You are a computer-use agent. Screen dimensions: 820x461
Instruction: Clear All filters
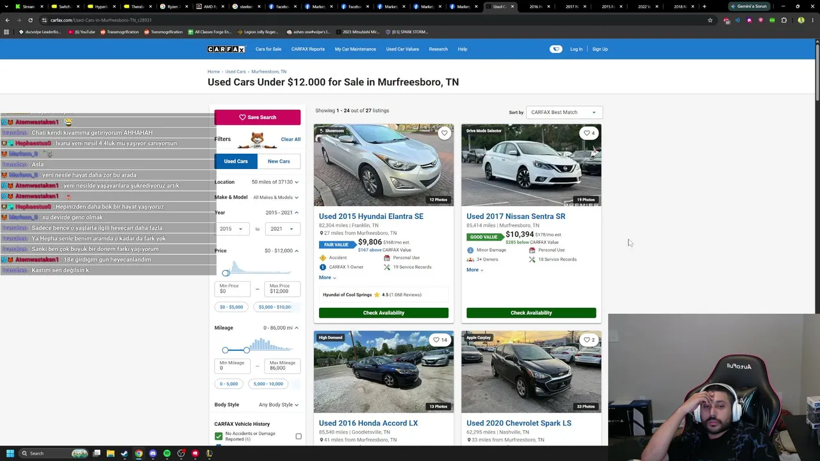point(290,140)
